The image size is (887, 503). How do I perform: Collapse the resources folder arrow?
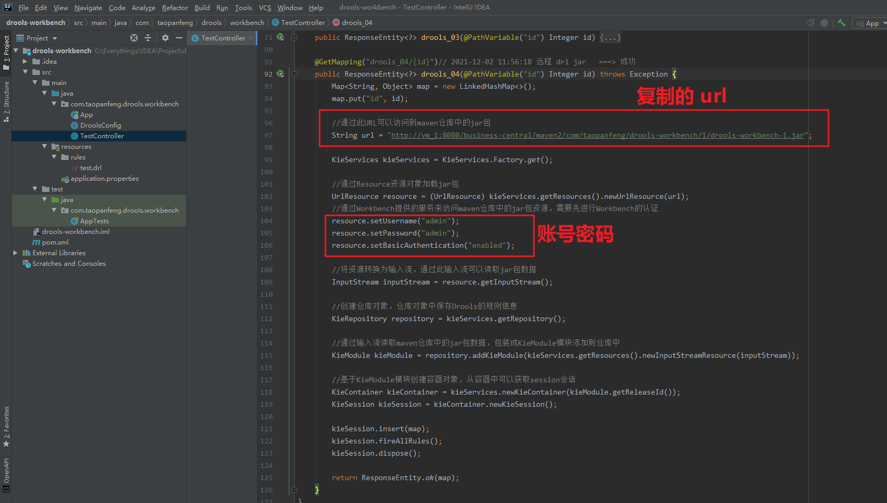coord(44,146)
